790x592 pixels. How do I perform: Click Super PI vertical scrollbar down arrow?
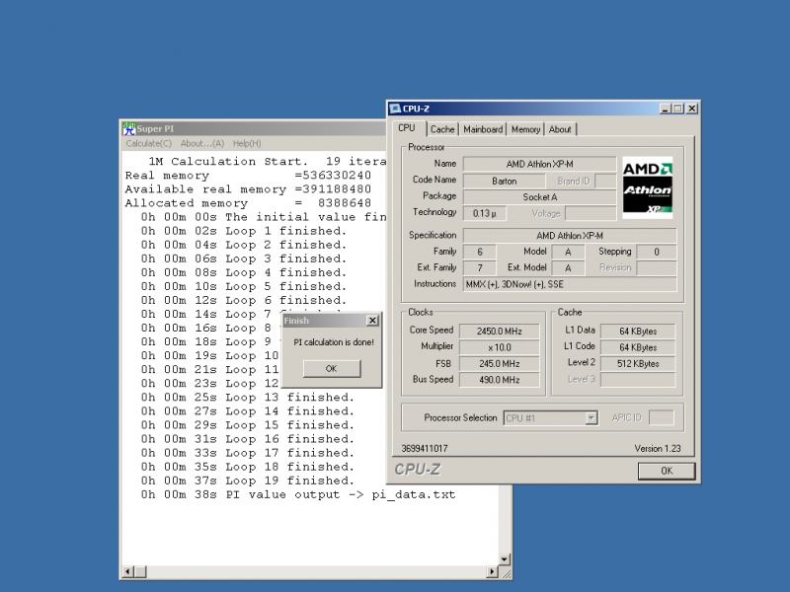(x=505, y=559)
